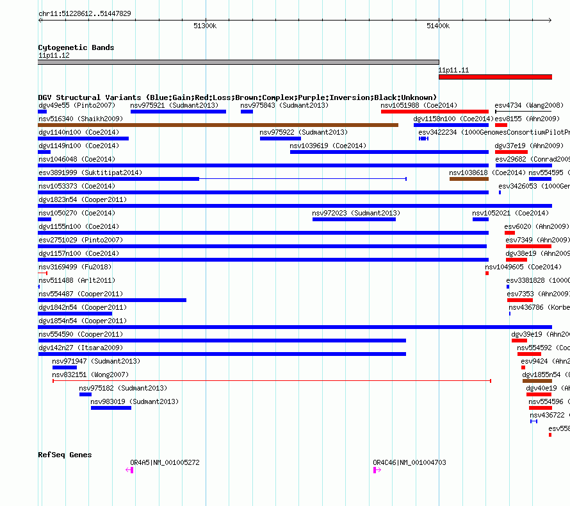Click the nsv1049605 (Coe2014) label
This screenshot has height=506, width=570.
point(523,267)
